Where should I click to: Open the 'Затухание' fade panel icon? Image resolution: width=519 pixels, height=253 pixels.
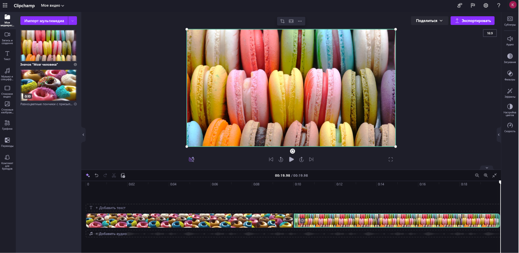tap(510, 58)
